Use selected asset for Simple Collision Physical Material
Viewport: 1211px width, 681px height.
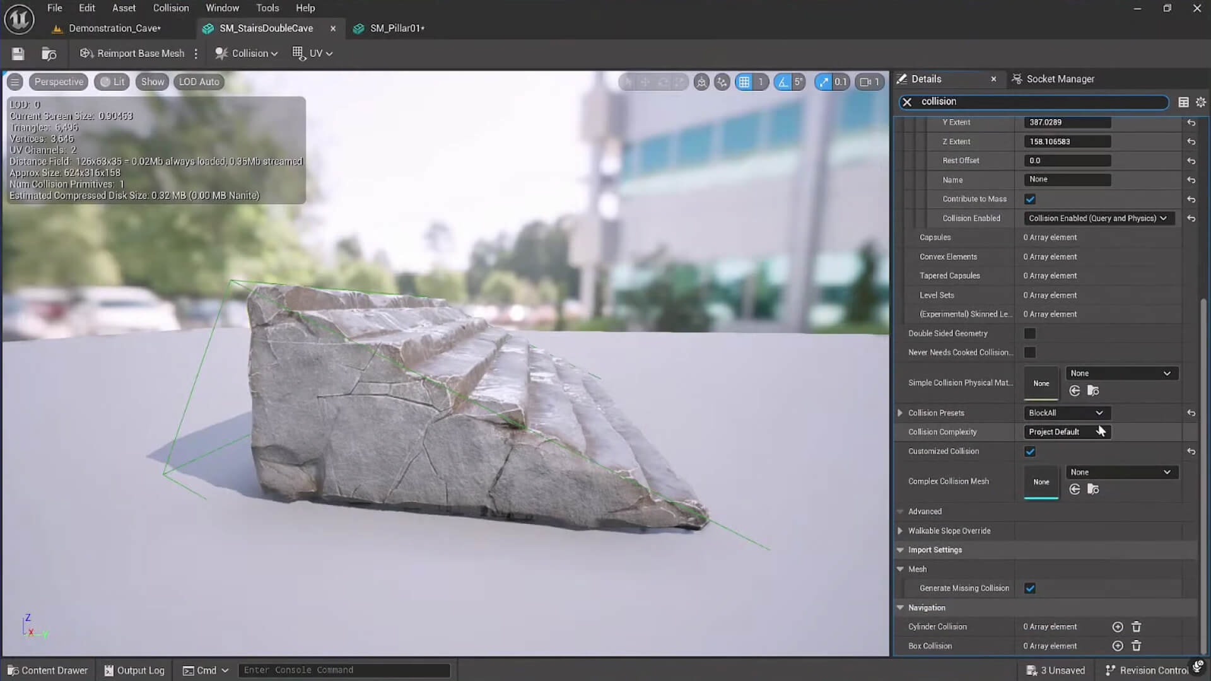(x=1074, y=391)
